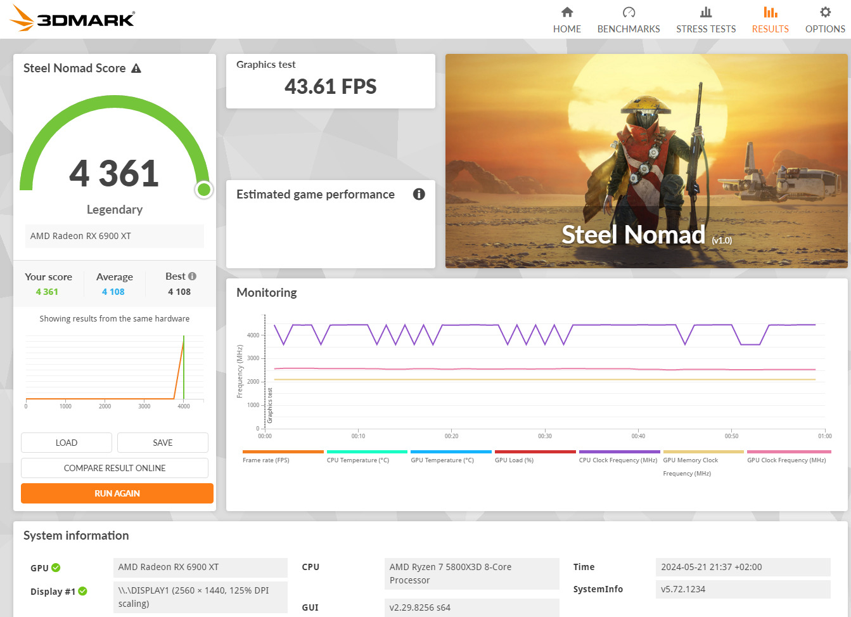Screen dimensions: 851x617
Task: Toggle the GPU Memory Clock Frequency legend
Action: 703,464
